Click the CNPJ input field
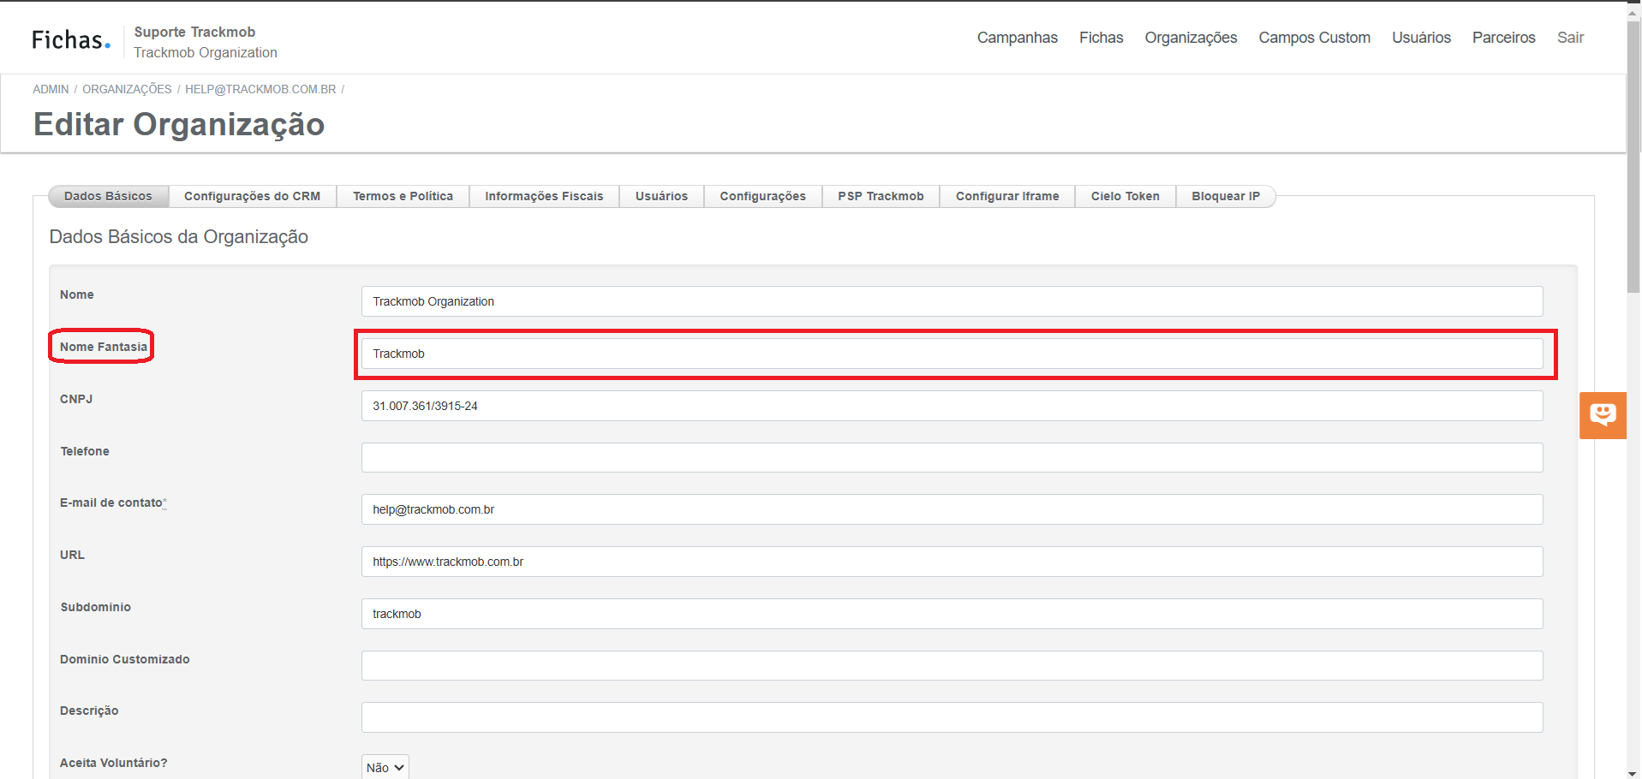 pyautogui.click(x=952, y=406)
